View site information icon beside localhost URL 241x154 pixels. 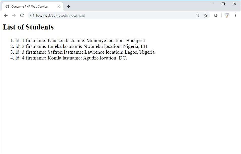[x=32, y=15]
